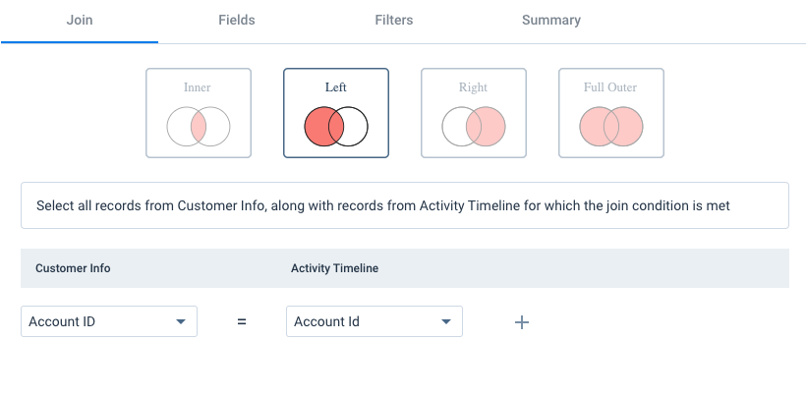The width and height of the screenshot is (806, 397).
Task: Click the Customer Info column header
Action: tap(73, 268)
